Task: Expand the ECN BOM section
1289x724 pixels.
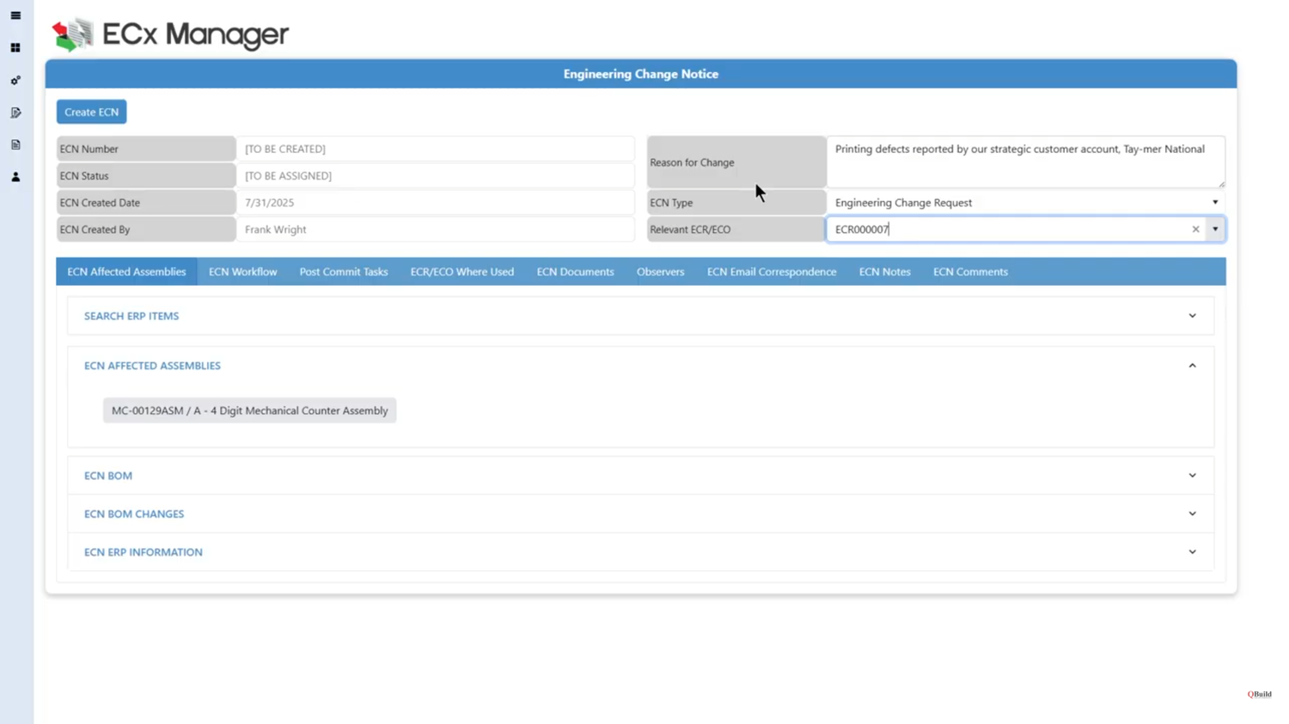Action: 1192,476
